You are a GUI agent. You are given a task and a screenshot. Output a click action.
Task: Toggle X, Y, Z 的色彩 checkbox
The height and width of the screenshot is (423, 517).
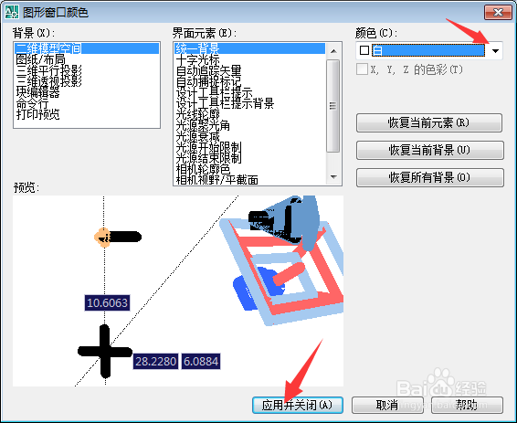[x=362, y=69]
